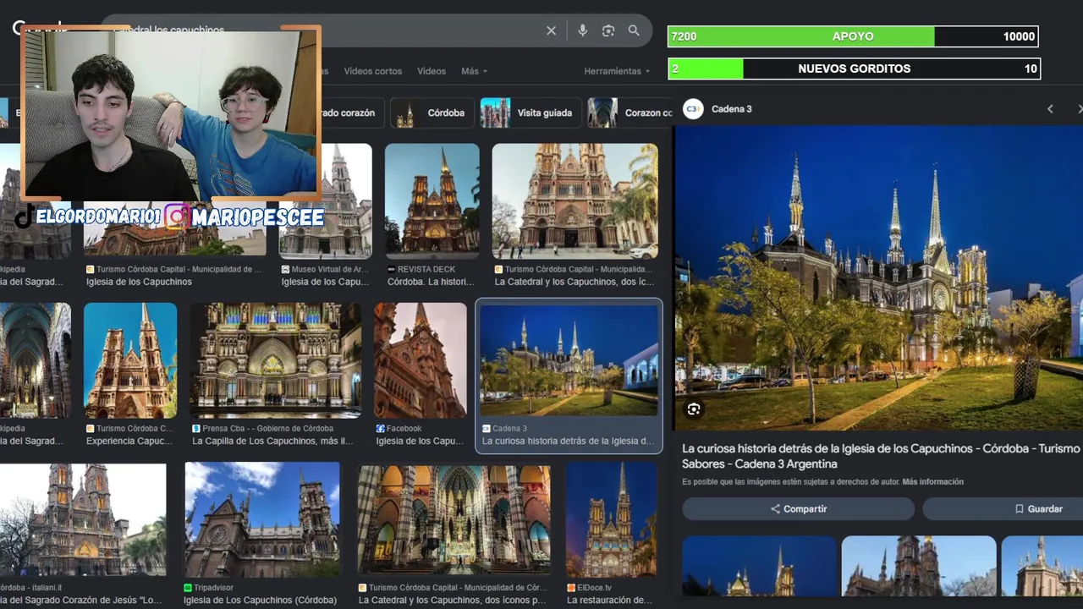Select the Córdoba filter chip
Viewport: 1083px width, 609px height.
coord(432,112)
